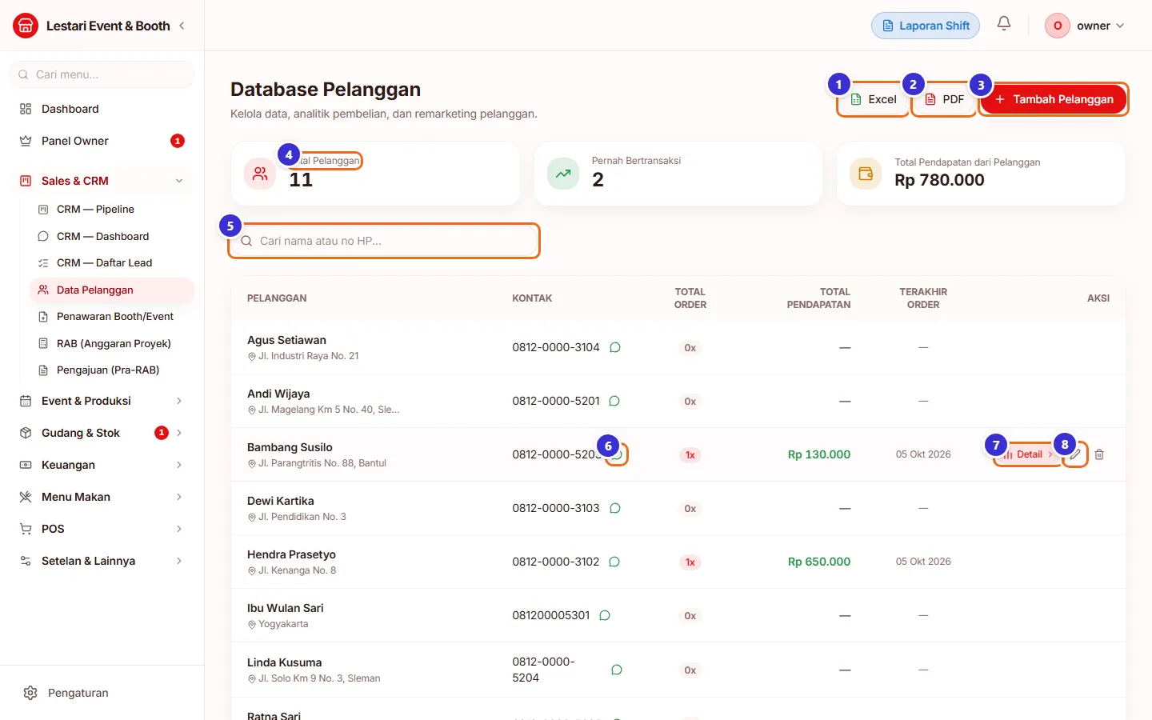The image size is (1152, 720).
Task: Expand the POS menu
Action: [102, 529]
